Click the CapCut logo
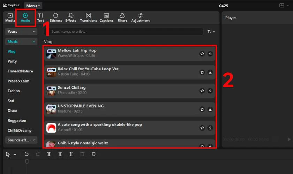Image resolution: width=293 pixels, height=174 pixels. coord(11,5)
